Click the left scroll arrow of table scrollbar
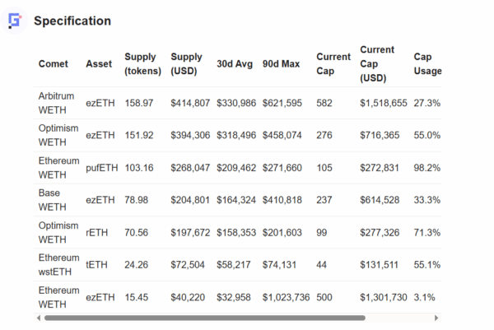Image resolution: width=494 pixels, height=330 pixels. point(39,318)
